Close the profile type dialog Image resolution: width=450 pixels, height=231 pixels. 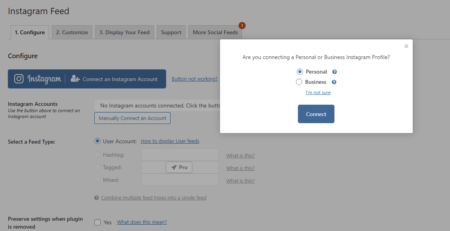(x=406, y=46)
